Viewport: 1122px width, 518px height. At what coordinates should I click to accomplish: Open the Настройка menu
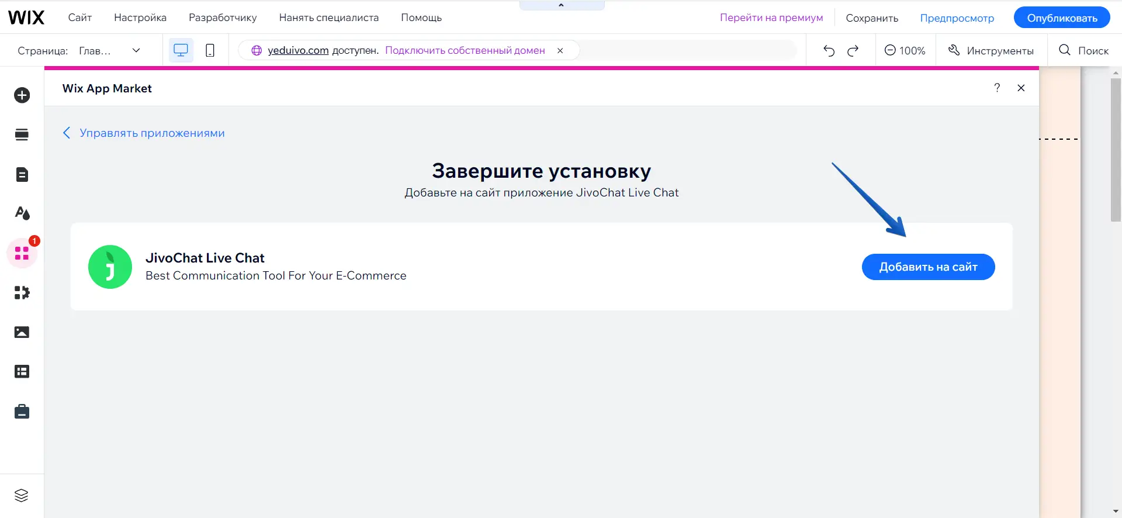point(140,18)
